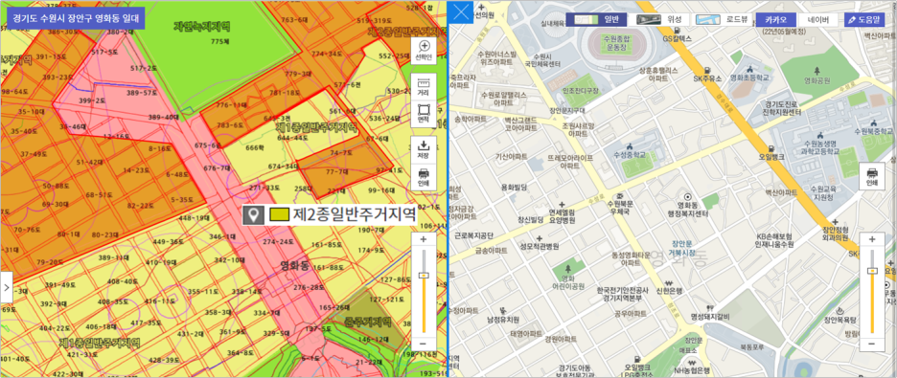Open the 도움말 help button

point(863,19)
